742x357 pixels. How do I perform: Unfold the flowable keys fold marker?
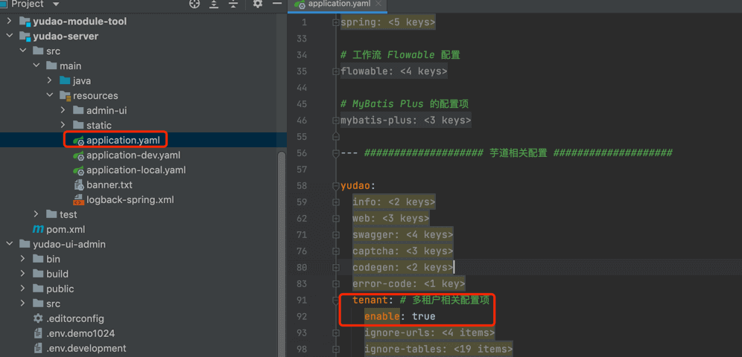[337, 71]
